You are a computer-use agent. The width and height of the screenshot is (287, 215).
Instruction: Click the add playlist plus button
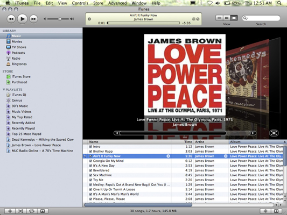pos(10,211)
